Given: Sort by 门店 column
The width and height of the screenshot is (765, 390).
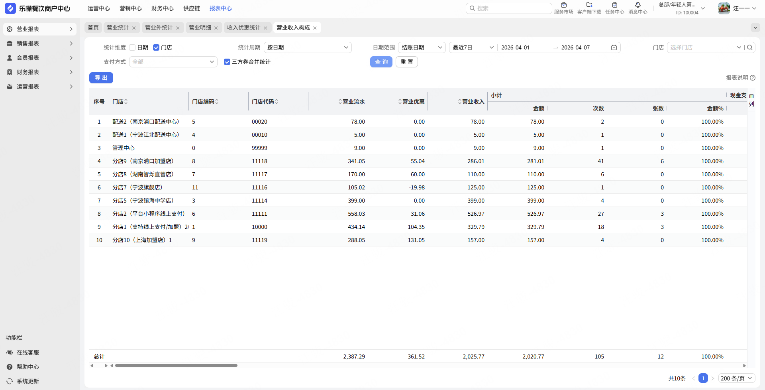Looking at the screenshot, I should coord(126,102).
